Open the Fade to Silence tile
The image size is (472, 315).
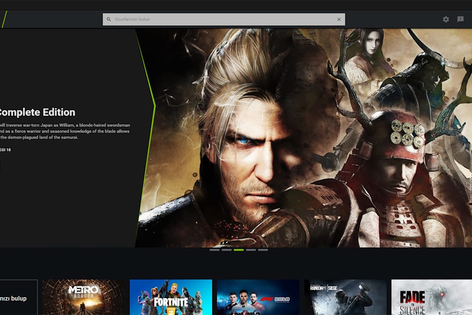pos(432,297)
